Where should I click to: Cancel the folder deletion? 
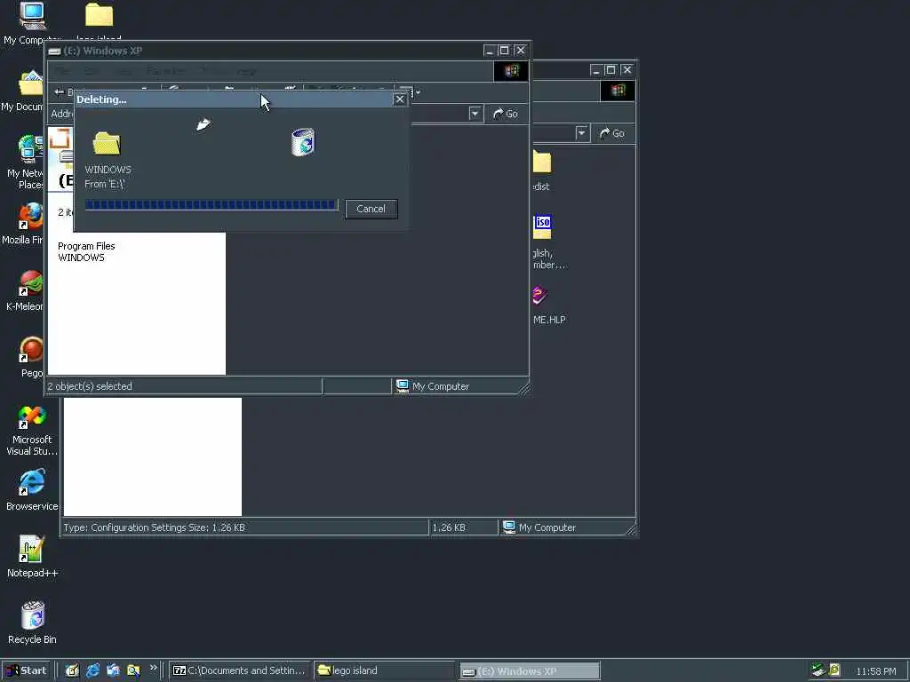tap(371, 209)
